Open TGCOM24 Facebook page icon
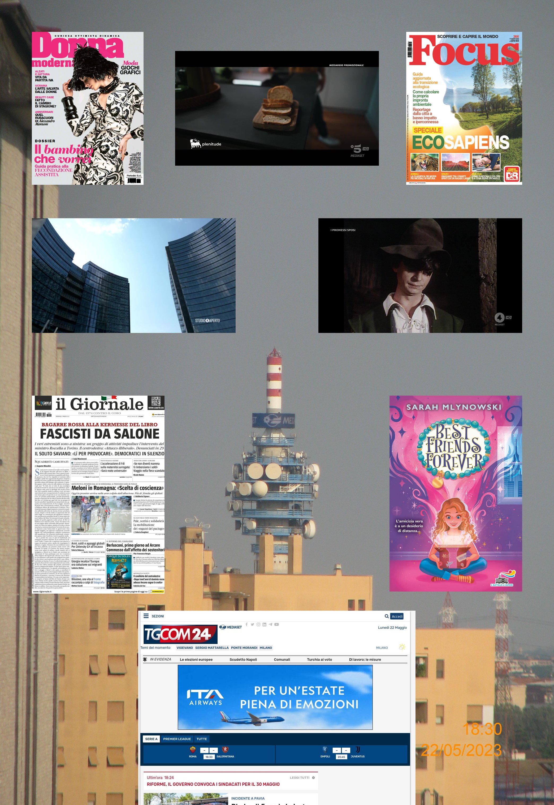This screenshot has height=805, width=554. click(x=246, y=624)
